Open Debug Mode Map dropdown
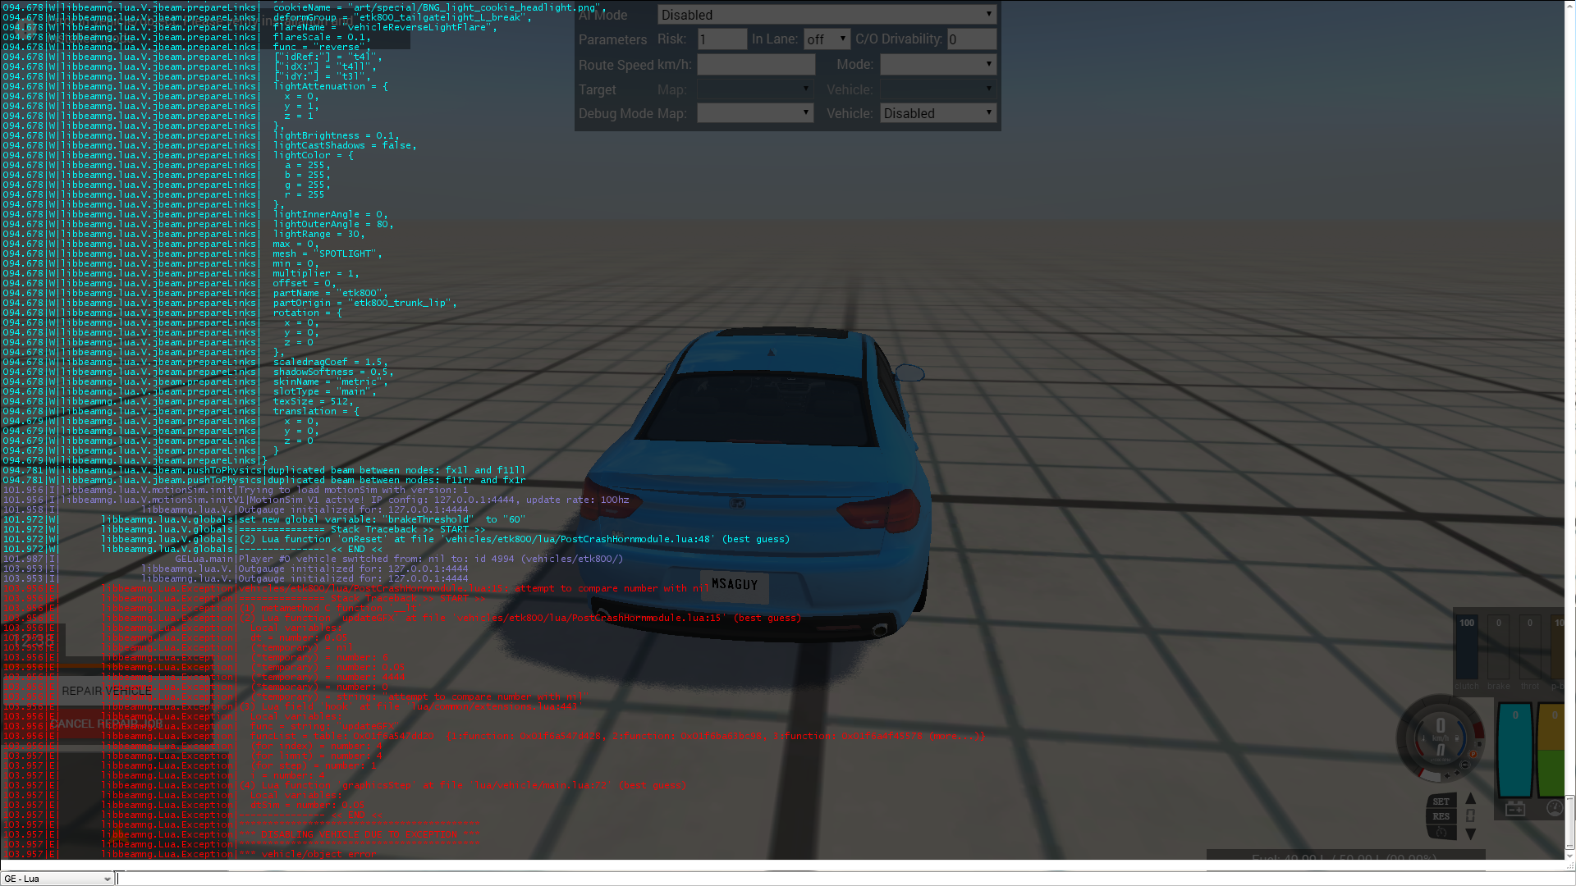 tap(754, 113)
